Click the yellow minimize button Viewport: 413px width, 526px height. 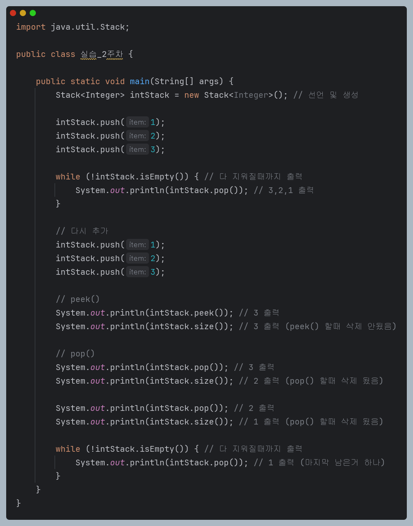pos(22,13)
